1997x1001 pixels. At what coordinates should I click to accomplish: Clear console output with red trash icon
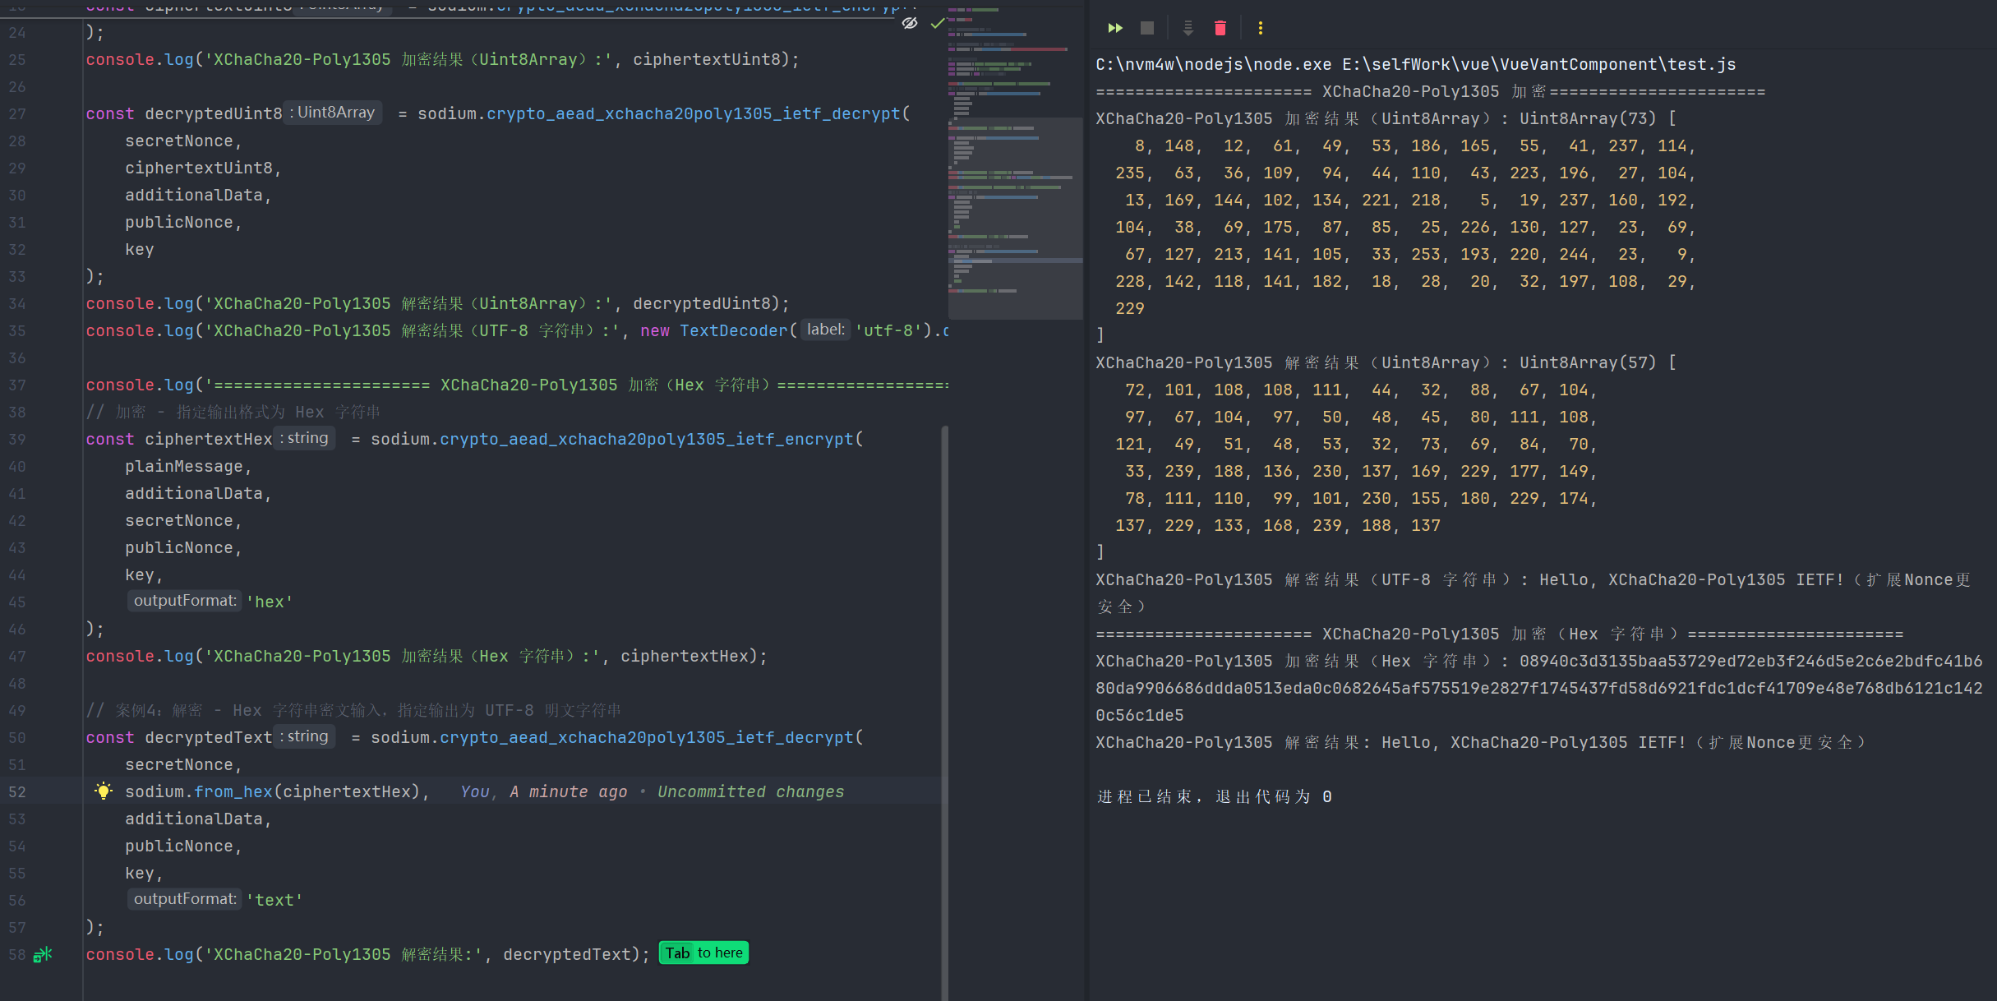point(1220,28)
